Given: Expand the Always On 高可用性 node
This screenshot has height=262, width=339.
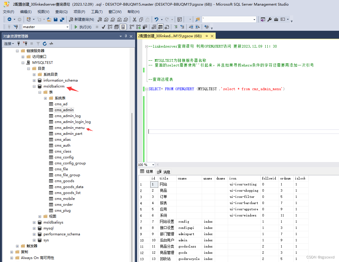Looking at the screenshot, I should tap(12, 258).
